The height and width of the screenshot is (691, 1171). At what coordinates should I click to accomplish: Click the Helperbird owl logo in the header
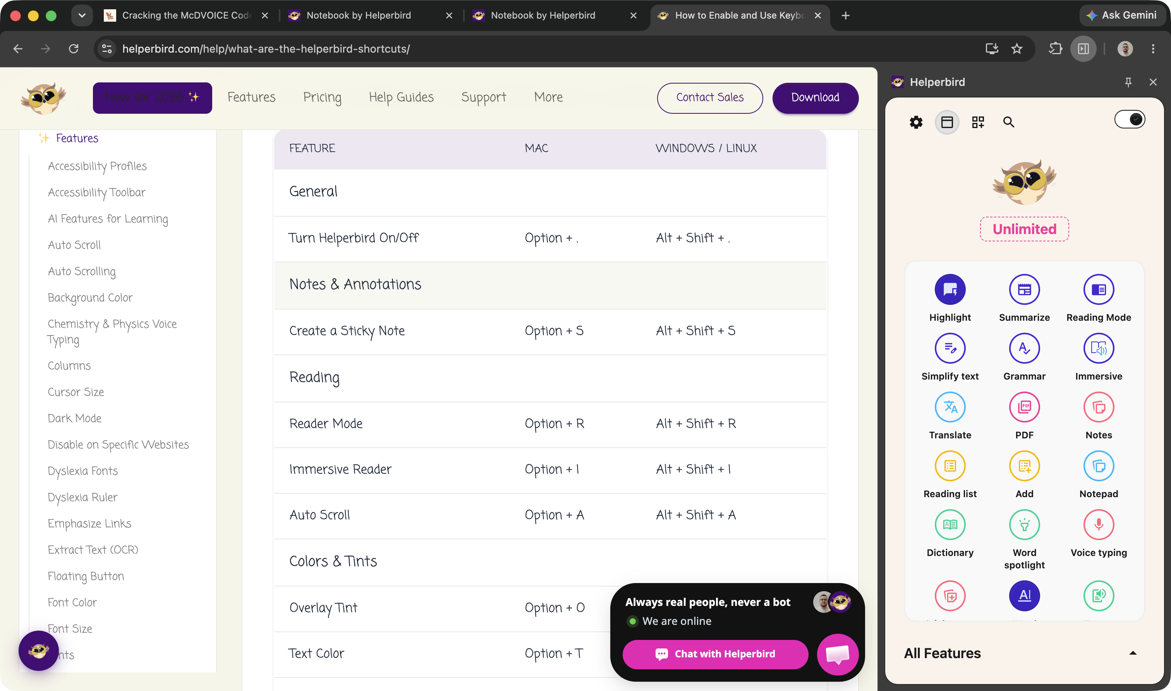[43, 98]
